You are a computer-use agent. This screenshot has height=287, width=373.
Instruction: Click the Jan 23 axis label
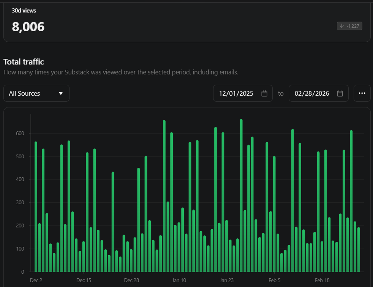tap(227, 280)
